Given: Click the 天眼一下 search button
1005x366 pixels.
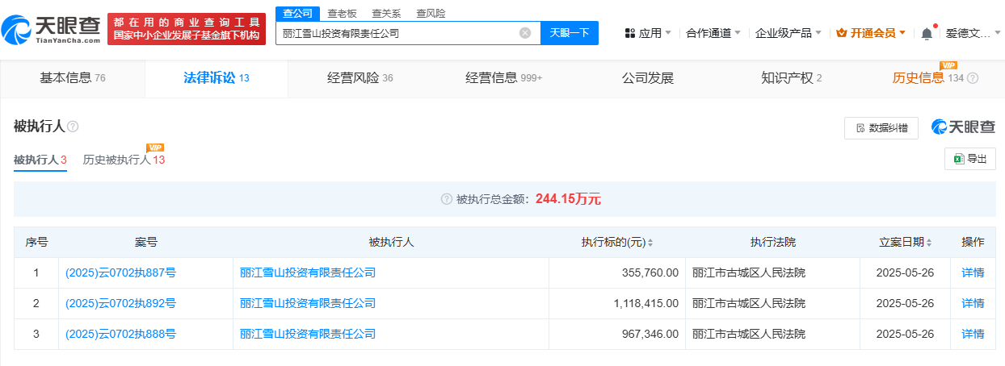Looking at the screenshot, I should 569,33.
